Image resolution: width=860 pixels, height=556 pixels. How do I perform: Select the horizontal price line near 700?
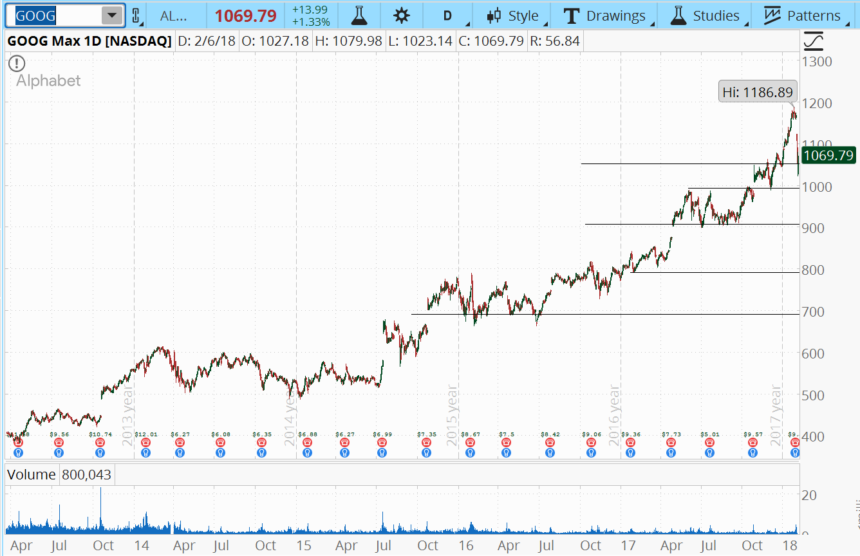click(x=605, y=314)
